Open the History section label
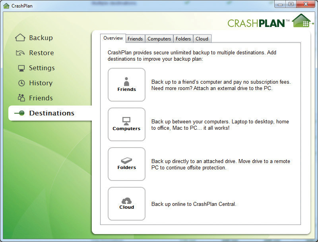 click(41, 83)
